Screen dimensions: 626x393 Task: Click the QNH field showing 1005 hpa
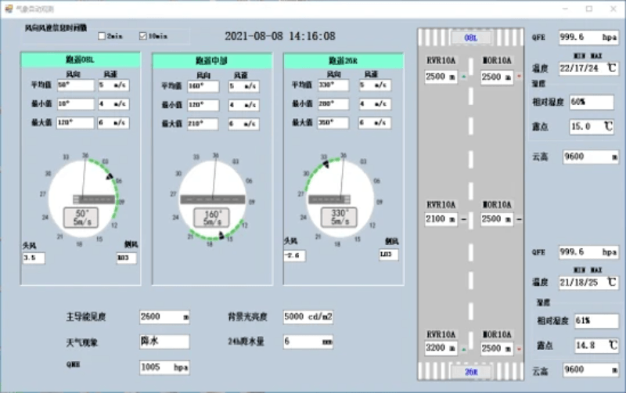click(164, 366)
